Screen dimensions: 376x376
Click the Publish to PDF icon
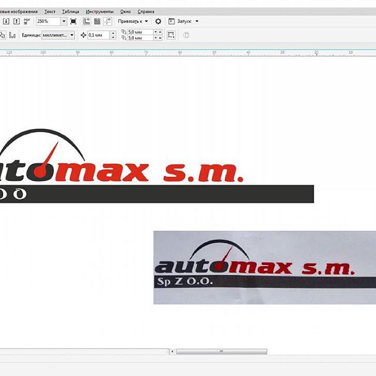[x=27, y=21]
